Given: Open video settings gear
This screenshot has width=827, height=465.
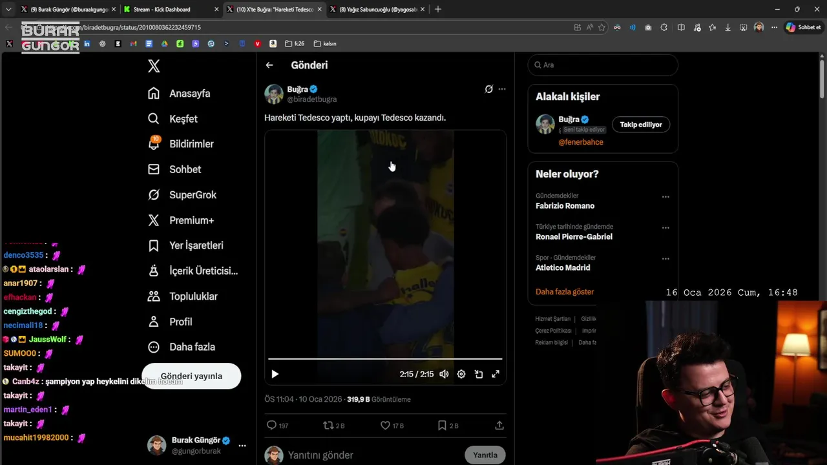Looking at the screenshot, I should (461, 374).
